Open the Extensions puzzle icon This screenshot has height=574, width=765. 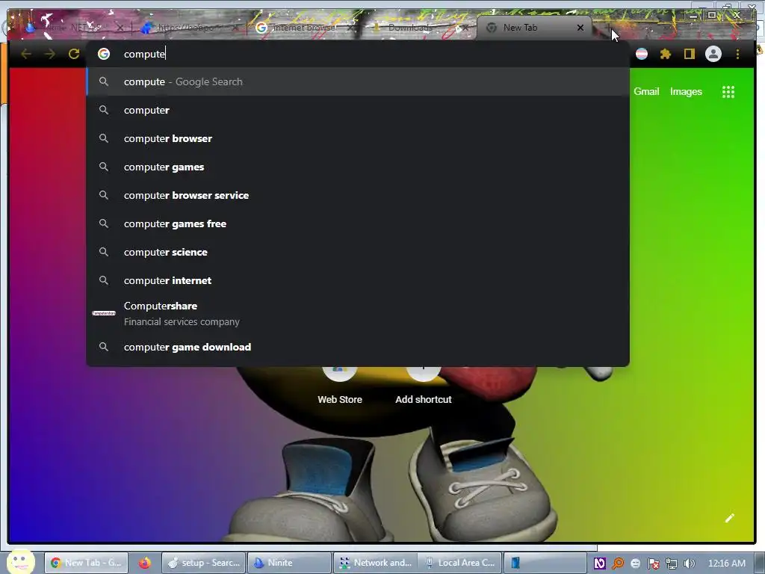(665, 54)
